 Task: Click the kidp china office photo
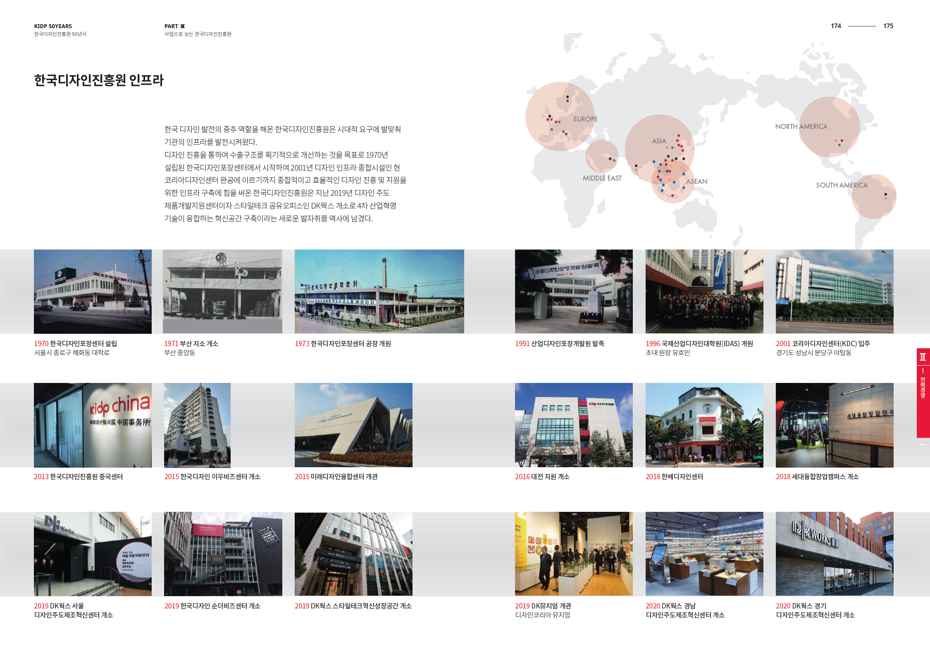(x=93, y=425)
